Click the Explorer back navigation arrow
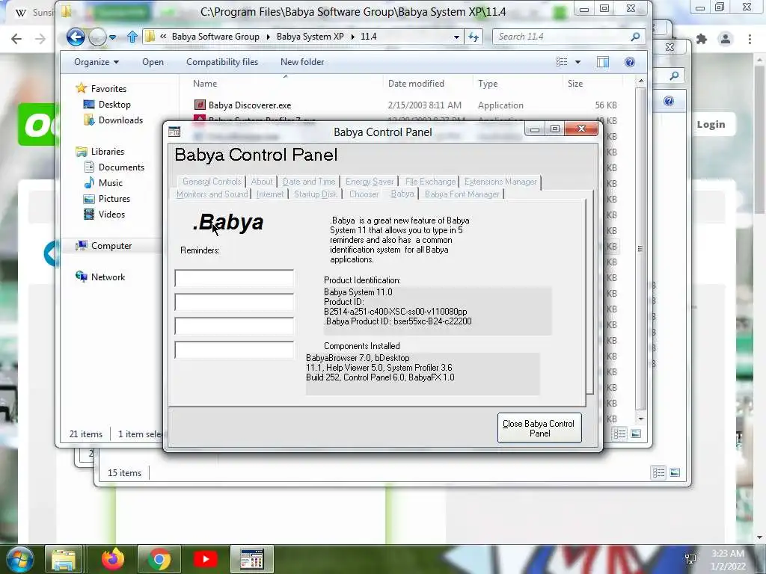Screen dimensions: 766x574 click(x=76, y=37)
